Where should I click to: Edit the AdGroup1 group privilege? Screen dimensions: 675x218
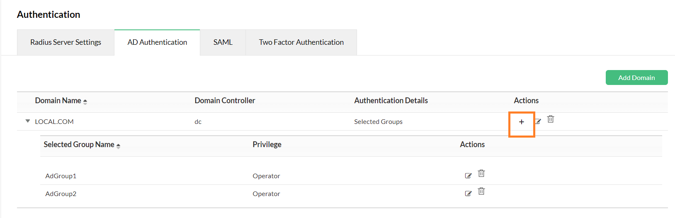coord(468,176)
